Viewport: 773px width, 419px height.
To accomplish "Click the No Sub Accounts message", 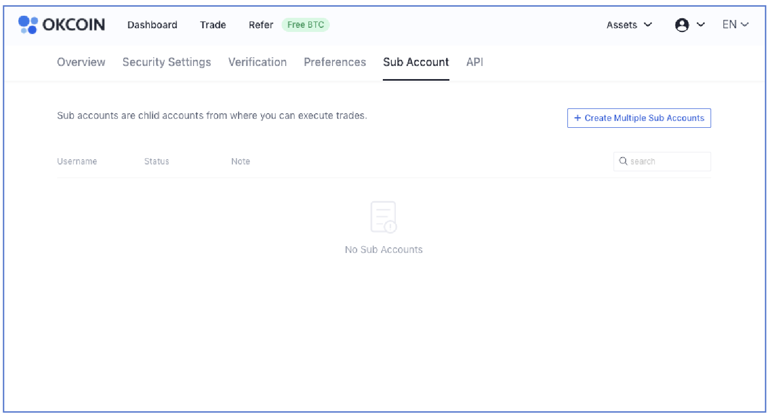I will [x=384, y=250].
